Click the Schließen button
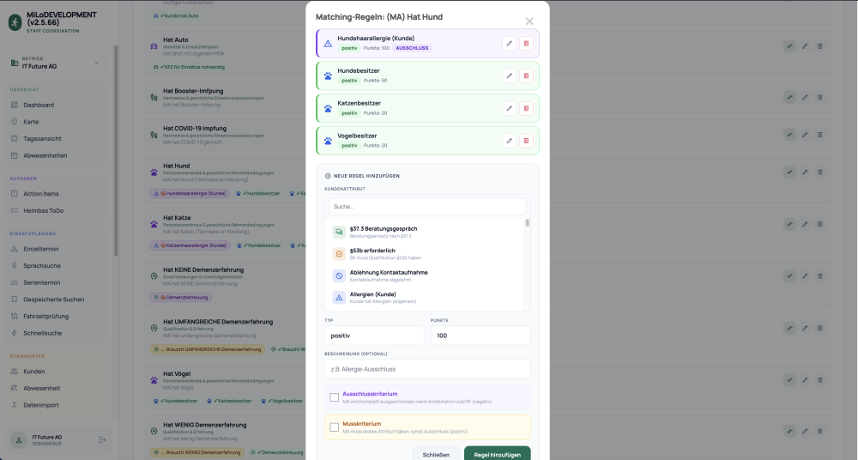Screen dimensions: 858x460 436,455
